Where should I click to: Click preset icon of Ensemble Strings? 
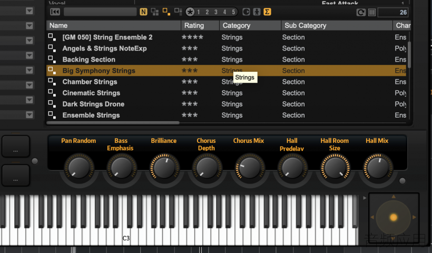(52, 115)
